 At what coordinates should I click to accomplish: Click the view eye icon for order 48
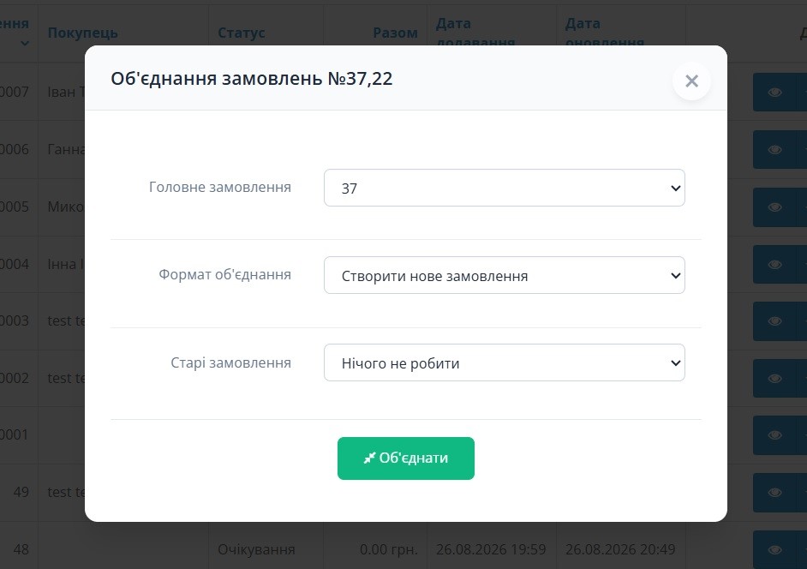(775, 550)
